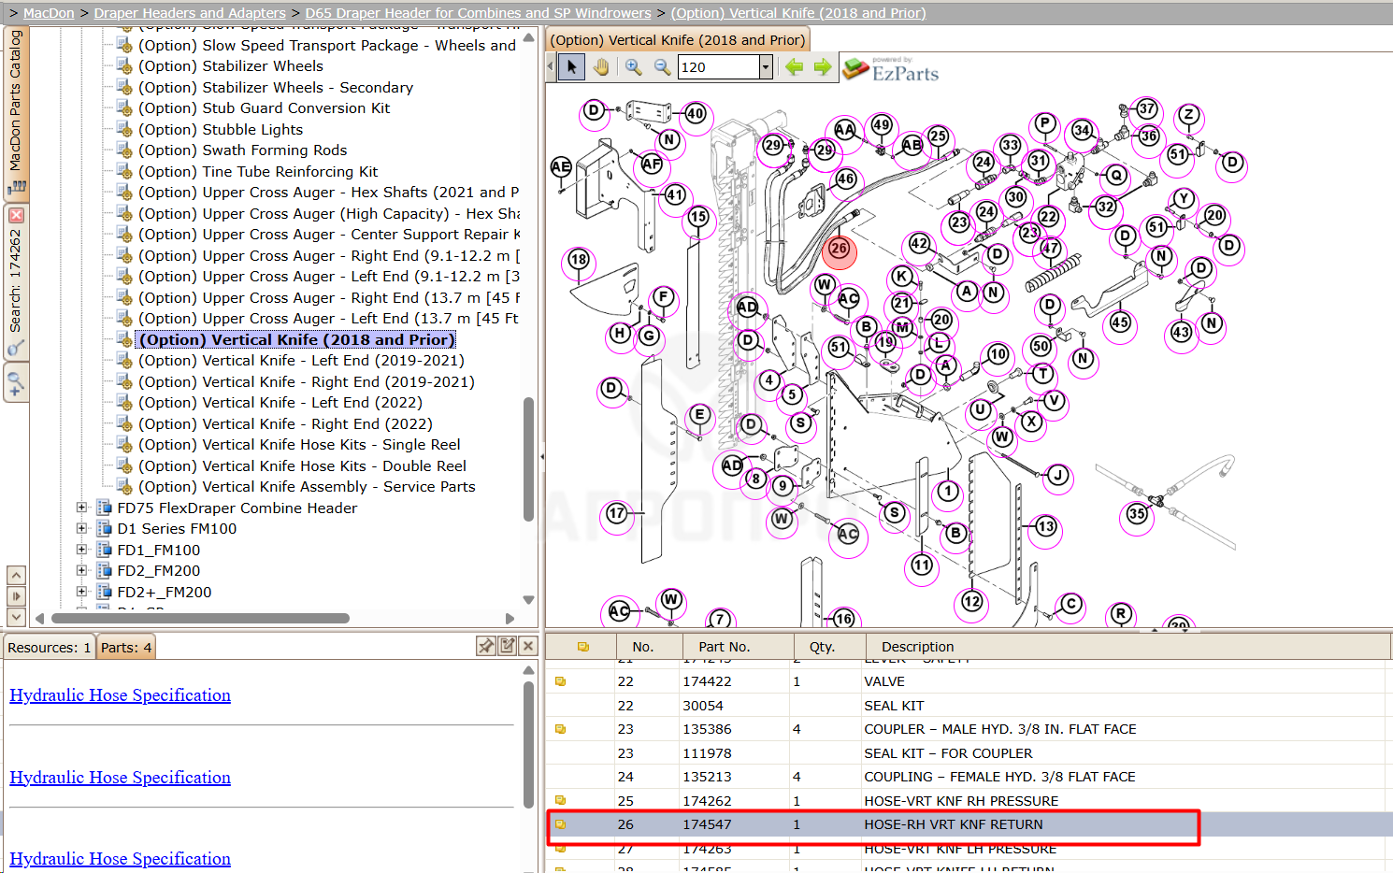Open the zoom level dropdown arrow
This screenshot has height=873, width=1393.
pyautogui.click(x=766, y=67)
